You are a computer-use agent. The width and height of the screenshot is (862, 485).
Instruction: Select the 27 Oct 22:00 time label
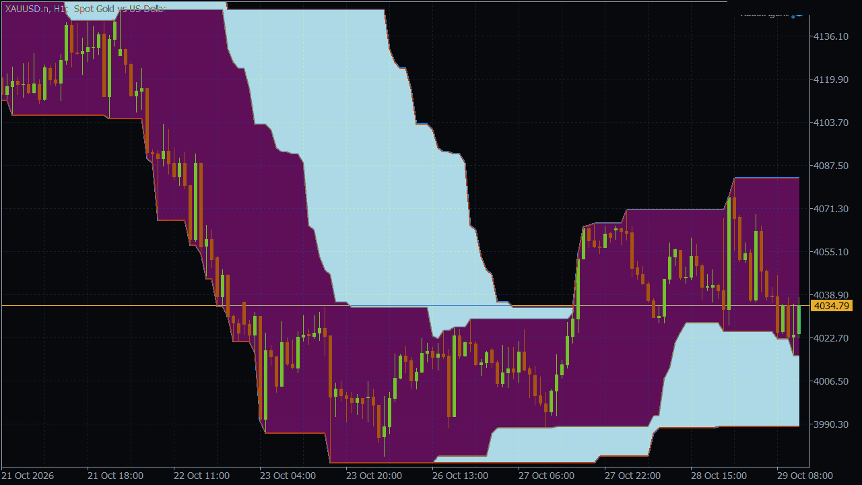(632, 476)
